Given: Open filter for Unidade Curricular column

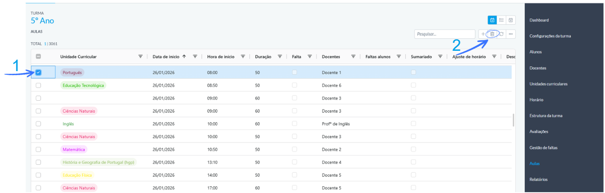Looking at the screenshot, I should click(x=140, y=57).
